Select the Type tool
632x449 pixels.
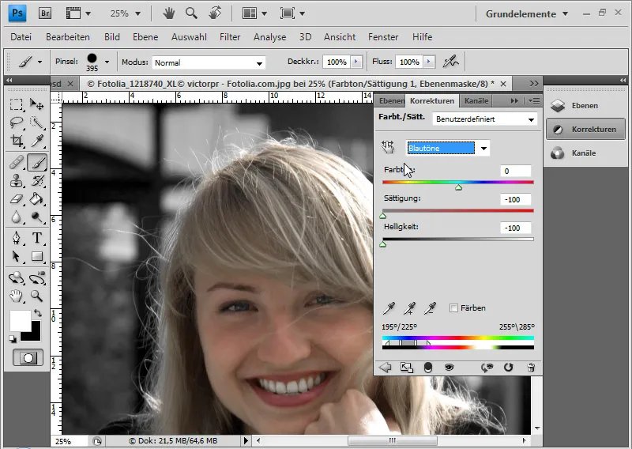pyautogui.click(x=36, y=238)
